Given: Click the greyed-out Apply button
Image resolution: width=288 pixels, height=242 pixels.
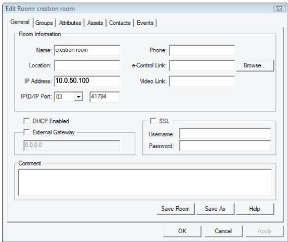Looking at the screenshot, I should tap(265, 231).
